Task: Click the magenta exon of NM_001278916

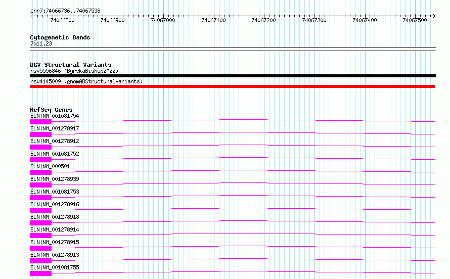Action: click(41, 210)
